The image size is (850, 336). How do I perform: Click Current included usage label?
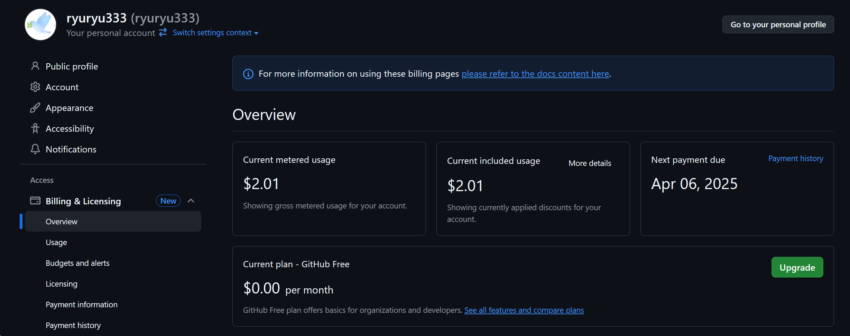(493, 161)
